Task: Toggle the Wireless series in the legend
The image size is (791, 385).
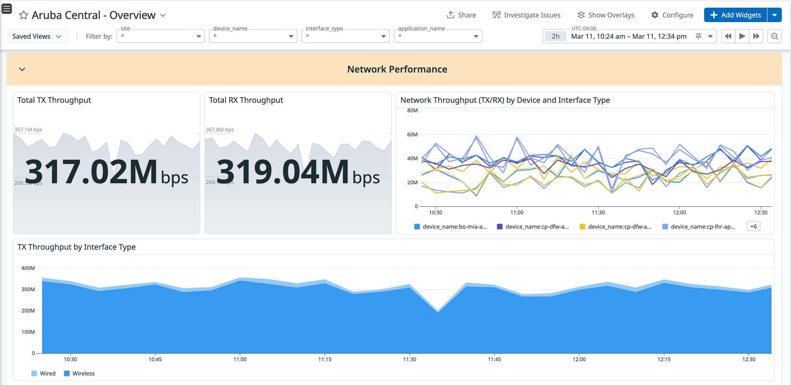Action: 67,373
